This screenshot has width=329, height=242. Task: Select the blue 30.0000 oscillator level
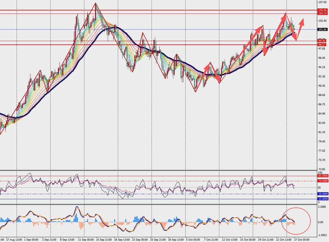(323, 194)
